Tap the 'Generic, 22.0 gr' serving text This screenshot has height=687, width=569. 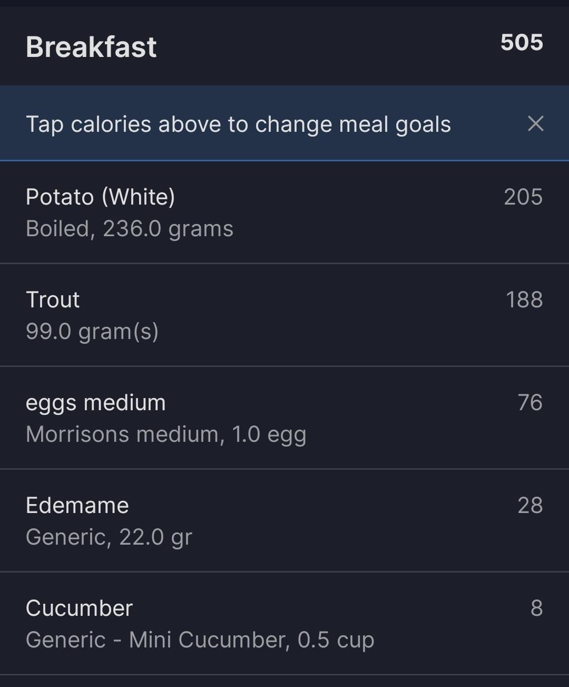pos(109,537)
